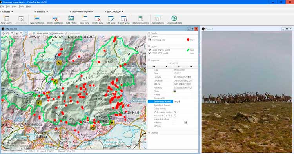Screen dimensions: 294x154
Task: Click the Altitude row label
Action: click(x=157, y=84)
